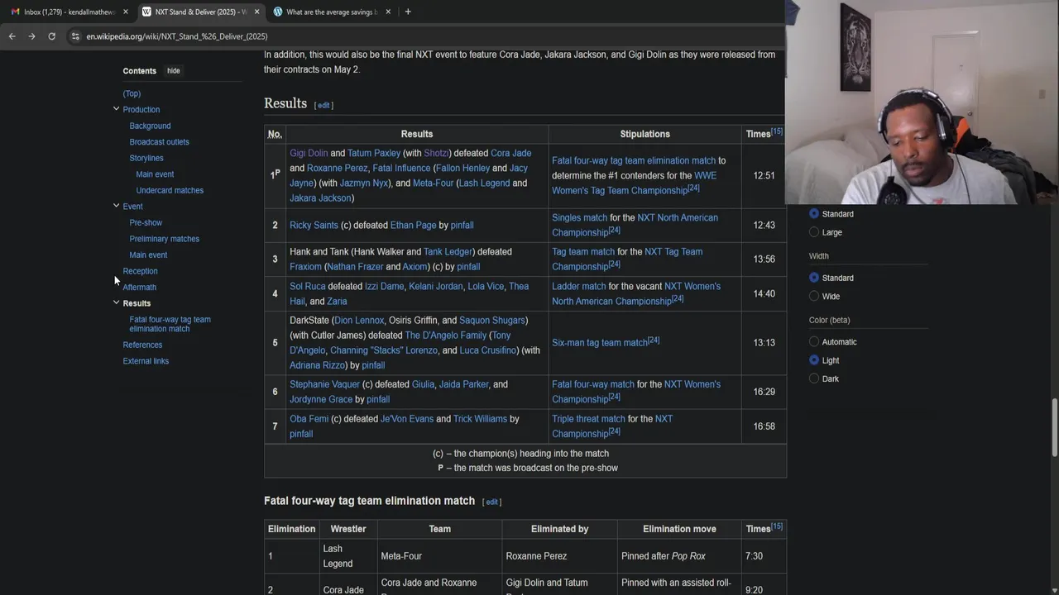This screenshot has width=1059, height=595.
Task: Hide the Contents sidebar
Action: coord(173,71)
